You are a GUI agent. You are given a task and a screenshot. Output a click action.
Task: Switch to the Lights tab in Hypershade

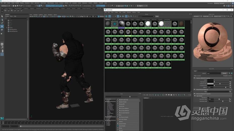click(x=132, y=20)
